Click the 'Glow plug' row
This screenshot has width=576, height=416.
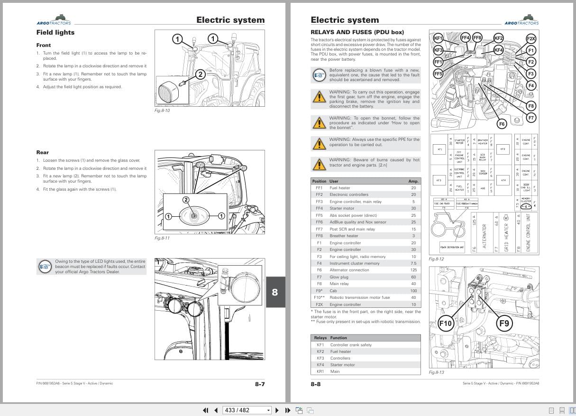pyautogui.click(x=366, y=277)
